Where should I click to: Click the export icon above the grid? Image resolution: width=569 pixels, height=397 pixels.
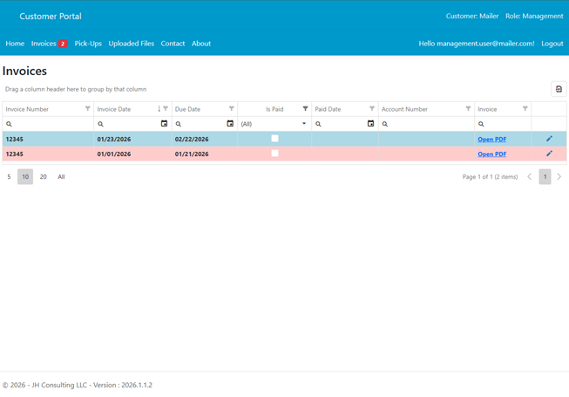point(559,89)
